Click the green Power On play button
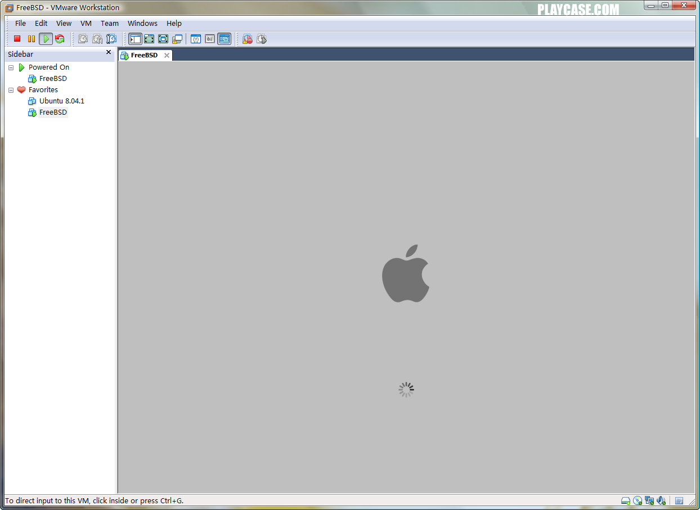 pyautogui.click(x=46, y=39)
